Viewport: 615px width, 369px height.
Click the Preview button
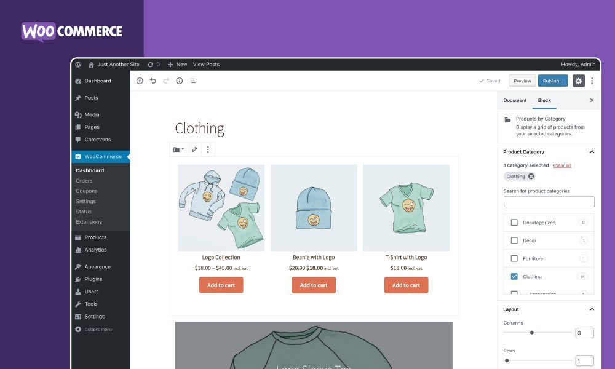pyautogui.click(x=522, y=81)
